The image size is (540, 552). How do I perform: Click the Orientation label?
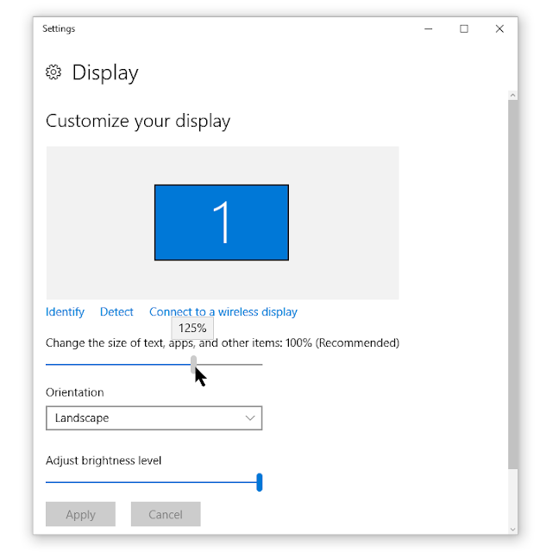[75, 392]
